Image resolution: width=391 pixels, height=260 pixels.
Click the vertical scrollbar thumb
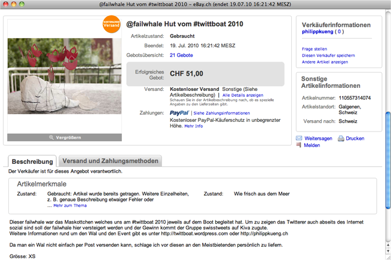click(x=387, y=126)
